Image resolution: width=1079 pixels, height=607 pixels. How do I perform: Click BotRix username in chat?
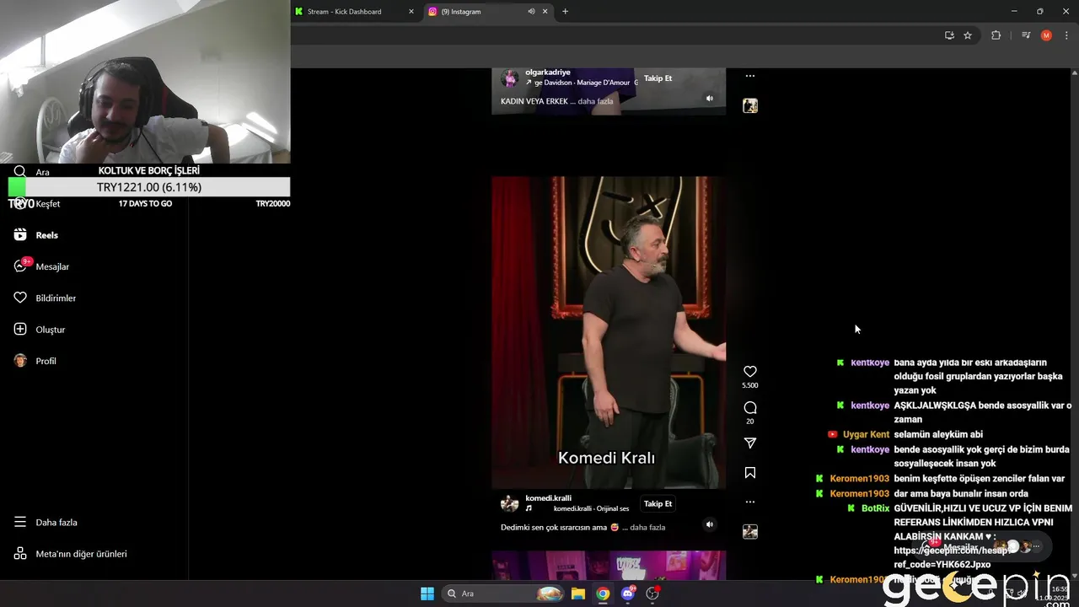(875, 508)
